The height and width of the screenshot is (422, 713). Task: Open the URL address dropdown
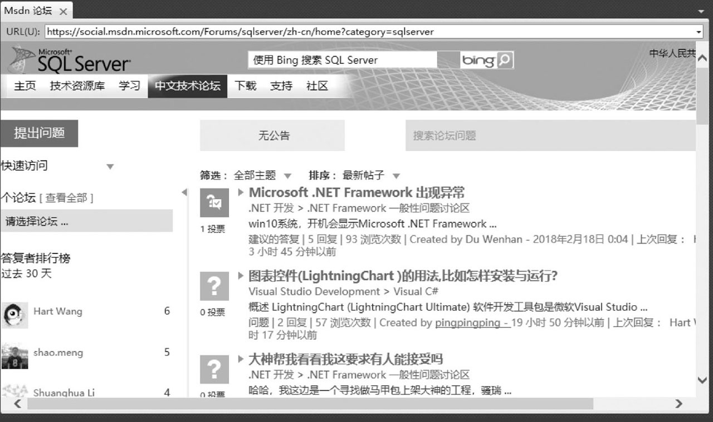tap(699, 32)
